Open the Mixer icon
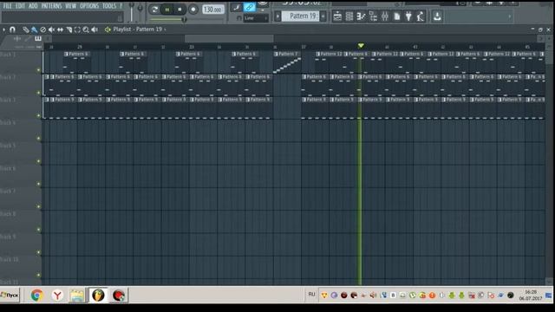 385,16
